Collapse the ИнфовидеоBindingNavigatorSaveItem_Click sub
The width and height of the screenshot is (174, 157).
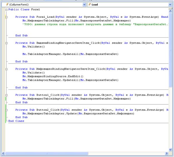[6, 69]
